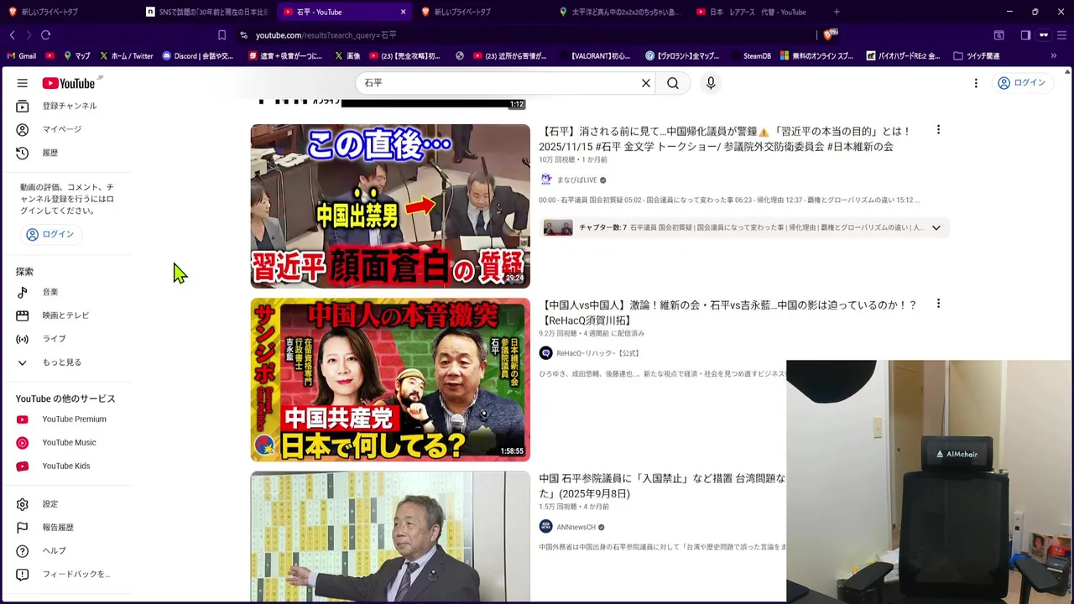The height and width of the screenshot is (604, 1074).
Task: Open YouTube Music link
Action: (67, 443)
